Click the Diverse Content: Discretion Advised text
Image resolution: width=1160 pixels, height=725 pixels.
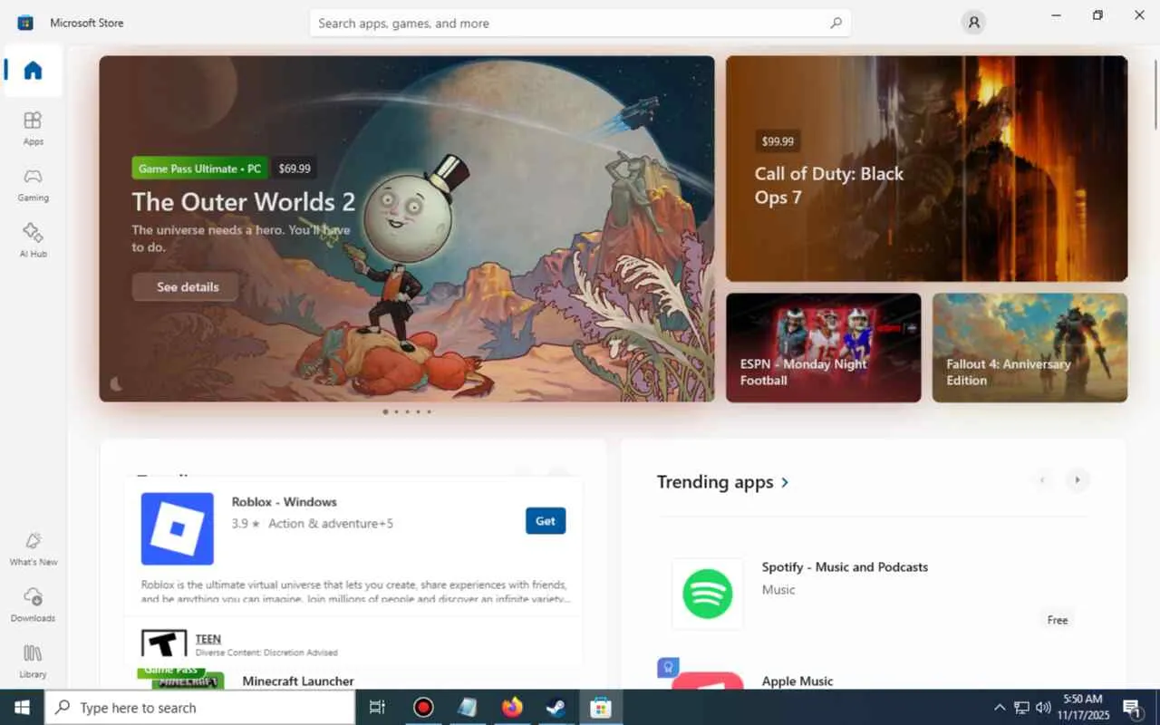pyautogui.click(x=266, y=652)
